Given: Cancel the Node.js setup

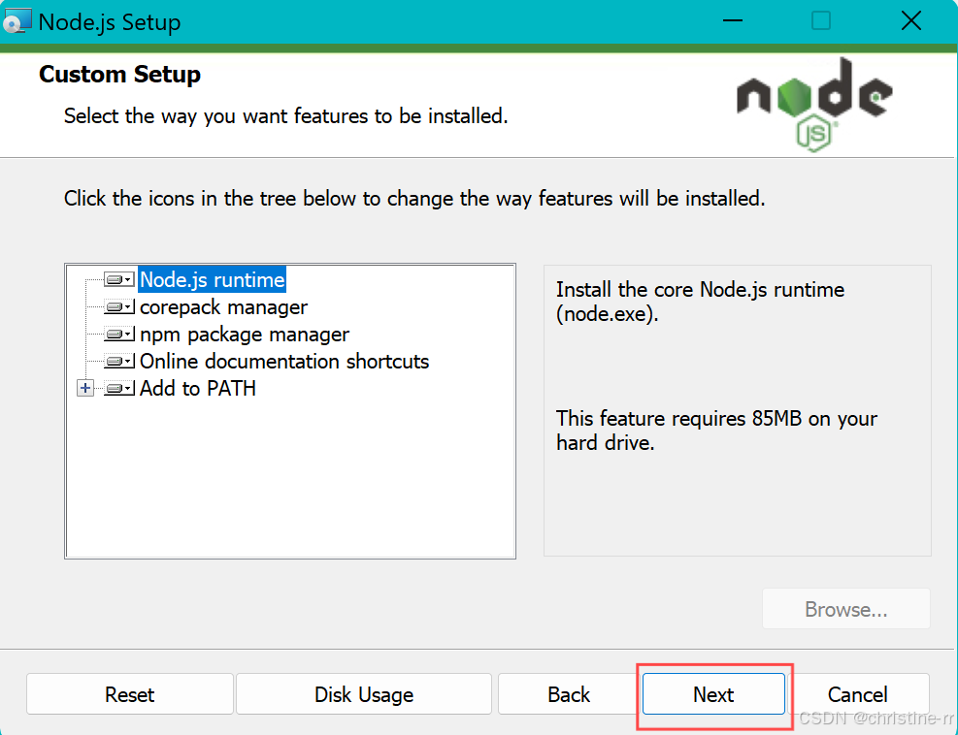Looking at the screenshot, I should [x=858, y=694].
